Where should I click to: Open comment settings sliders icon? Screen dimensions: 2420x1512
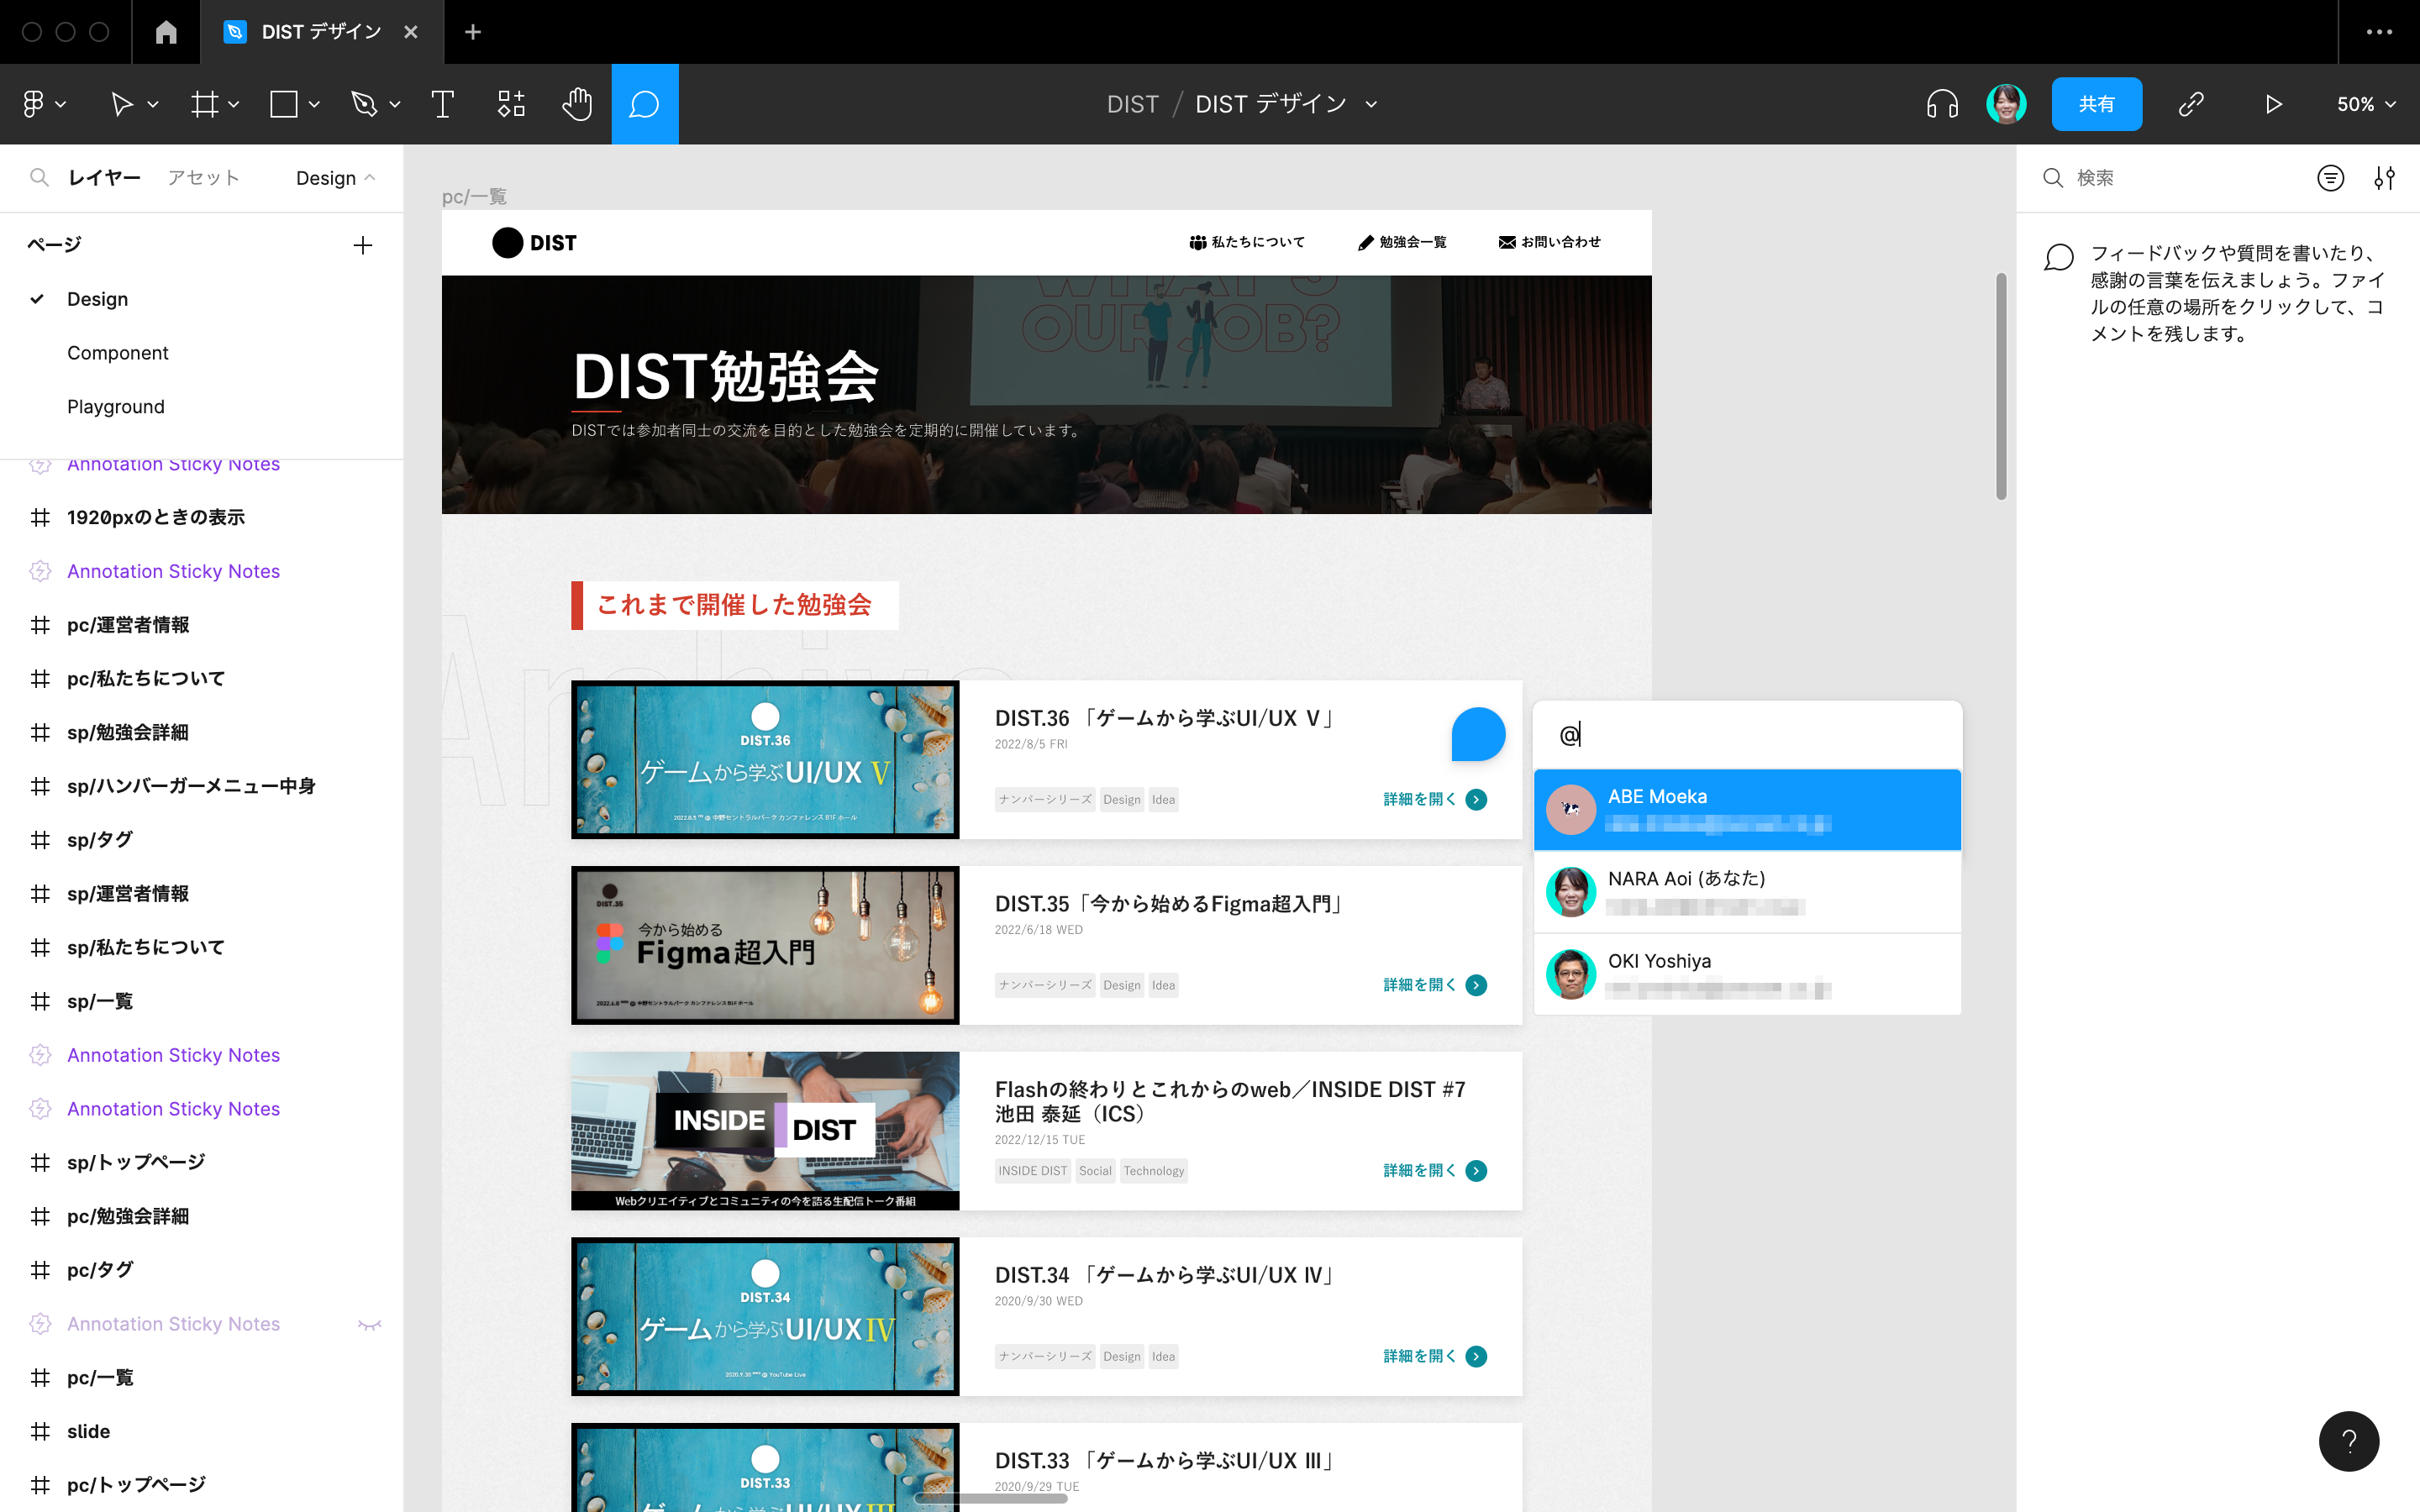click(x=2385, y=178)
